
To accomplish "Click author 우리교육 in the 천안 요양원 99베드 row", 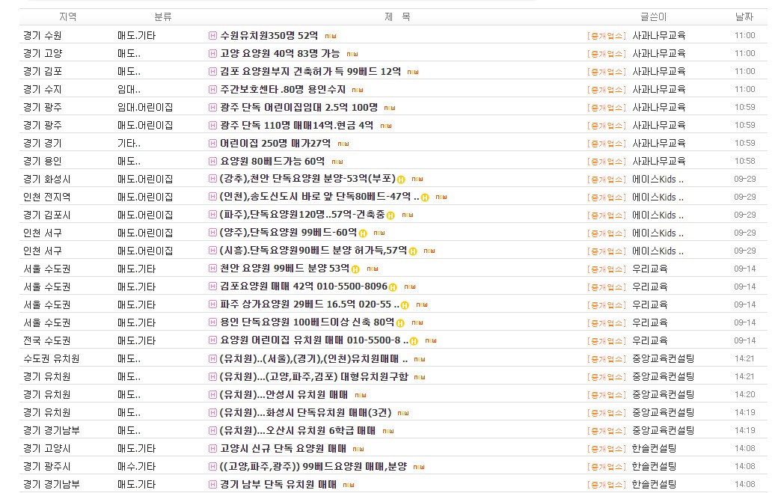I will click(649, 269).
